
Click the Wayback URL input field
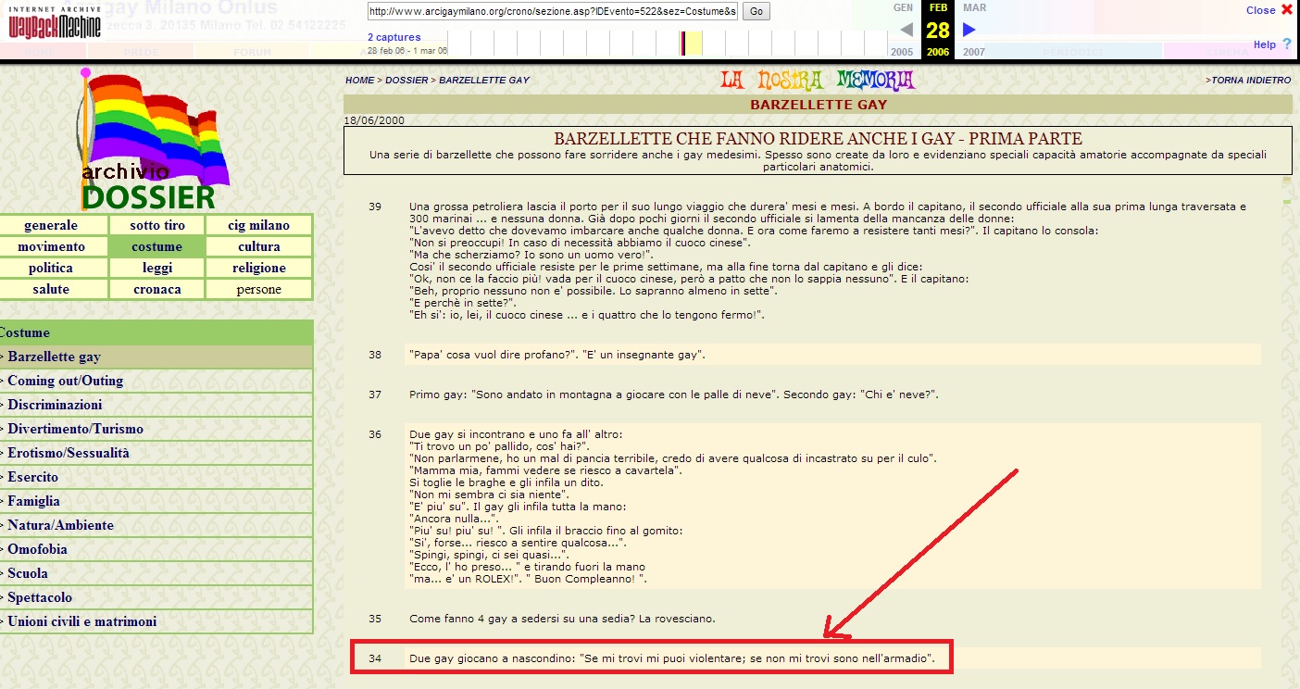point(552,11)
